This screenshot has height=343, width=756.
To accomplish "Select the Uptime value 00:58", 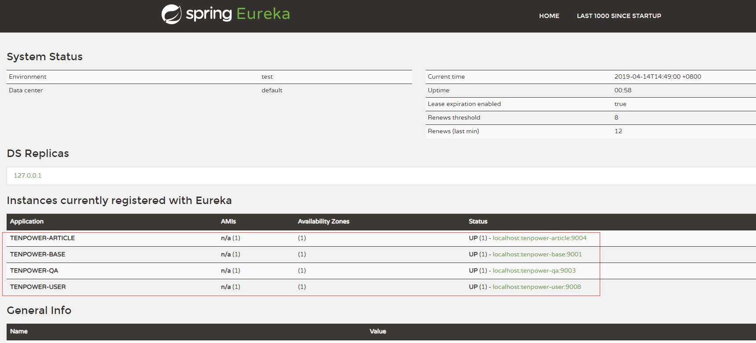I will click(x=623, y=90).
